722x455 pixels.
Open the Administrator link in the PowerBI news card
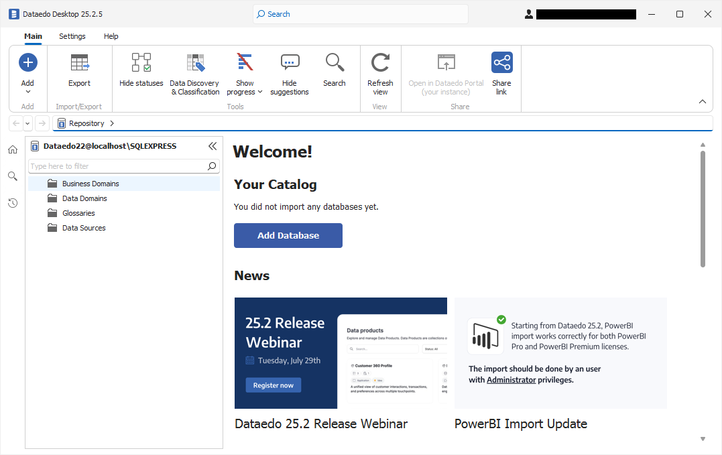pos(511,380)
